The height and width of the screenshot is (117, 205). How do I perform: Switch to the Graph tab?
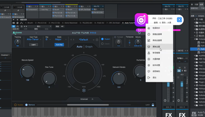tap(89, 47)
